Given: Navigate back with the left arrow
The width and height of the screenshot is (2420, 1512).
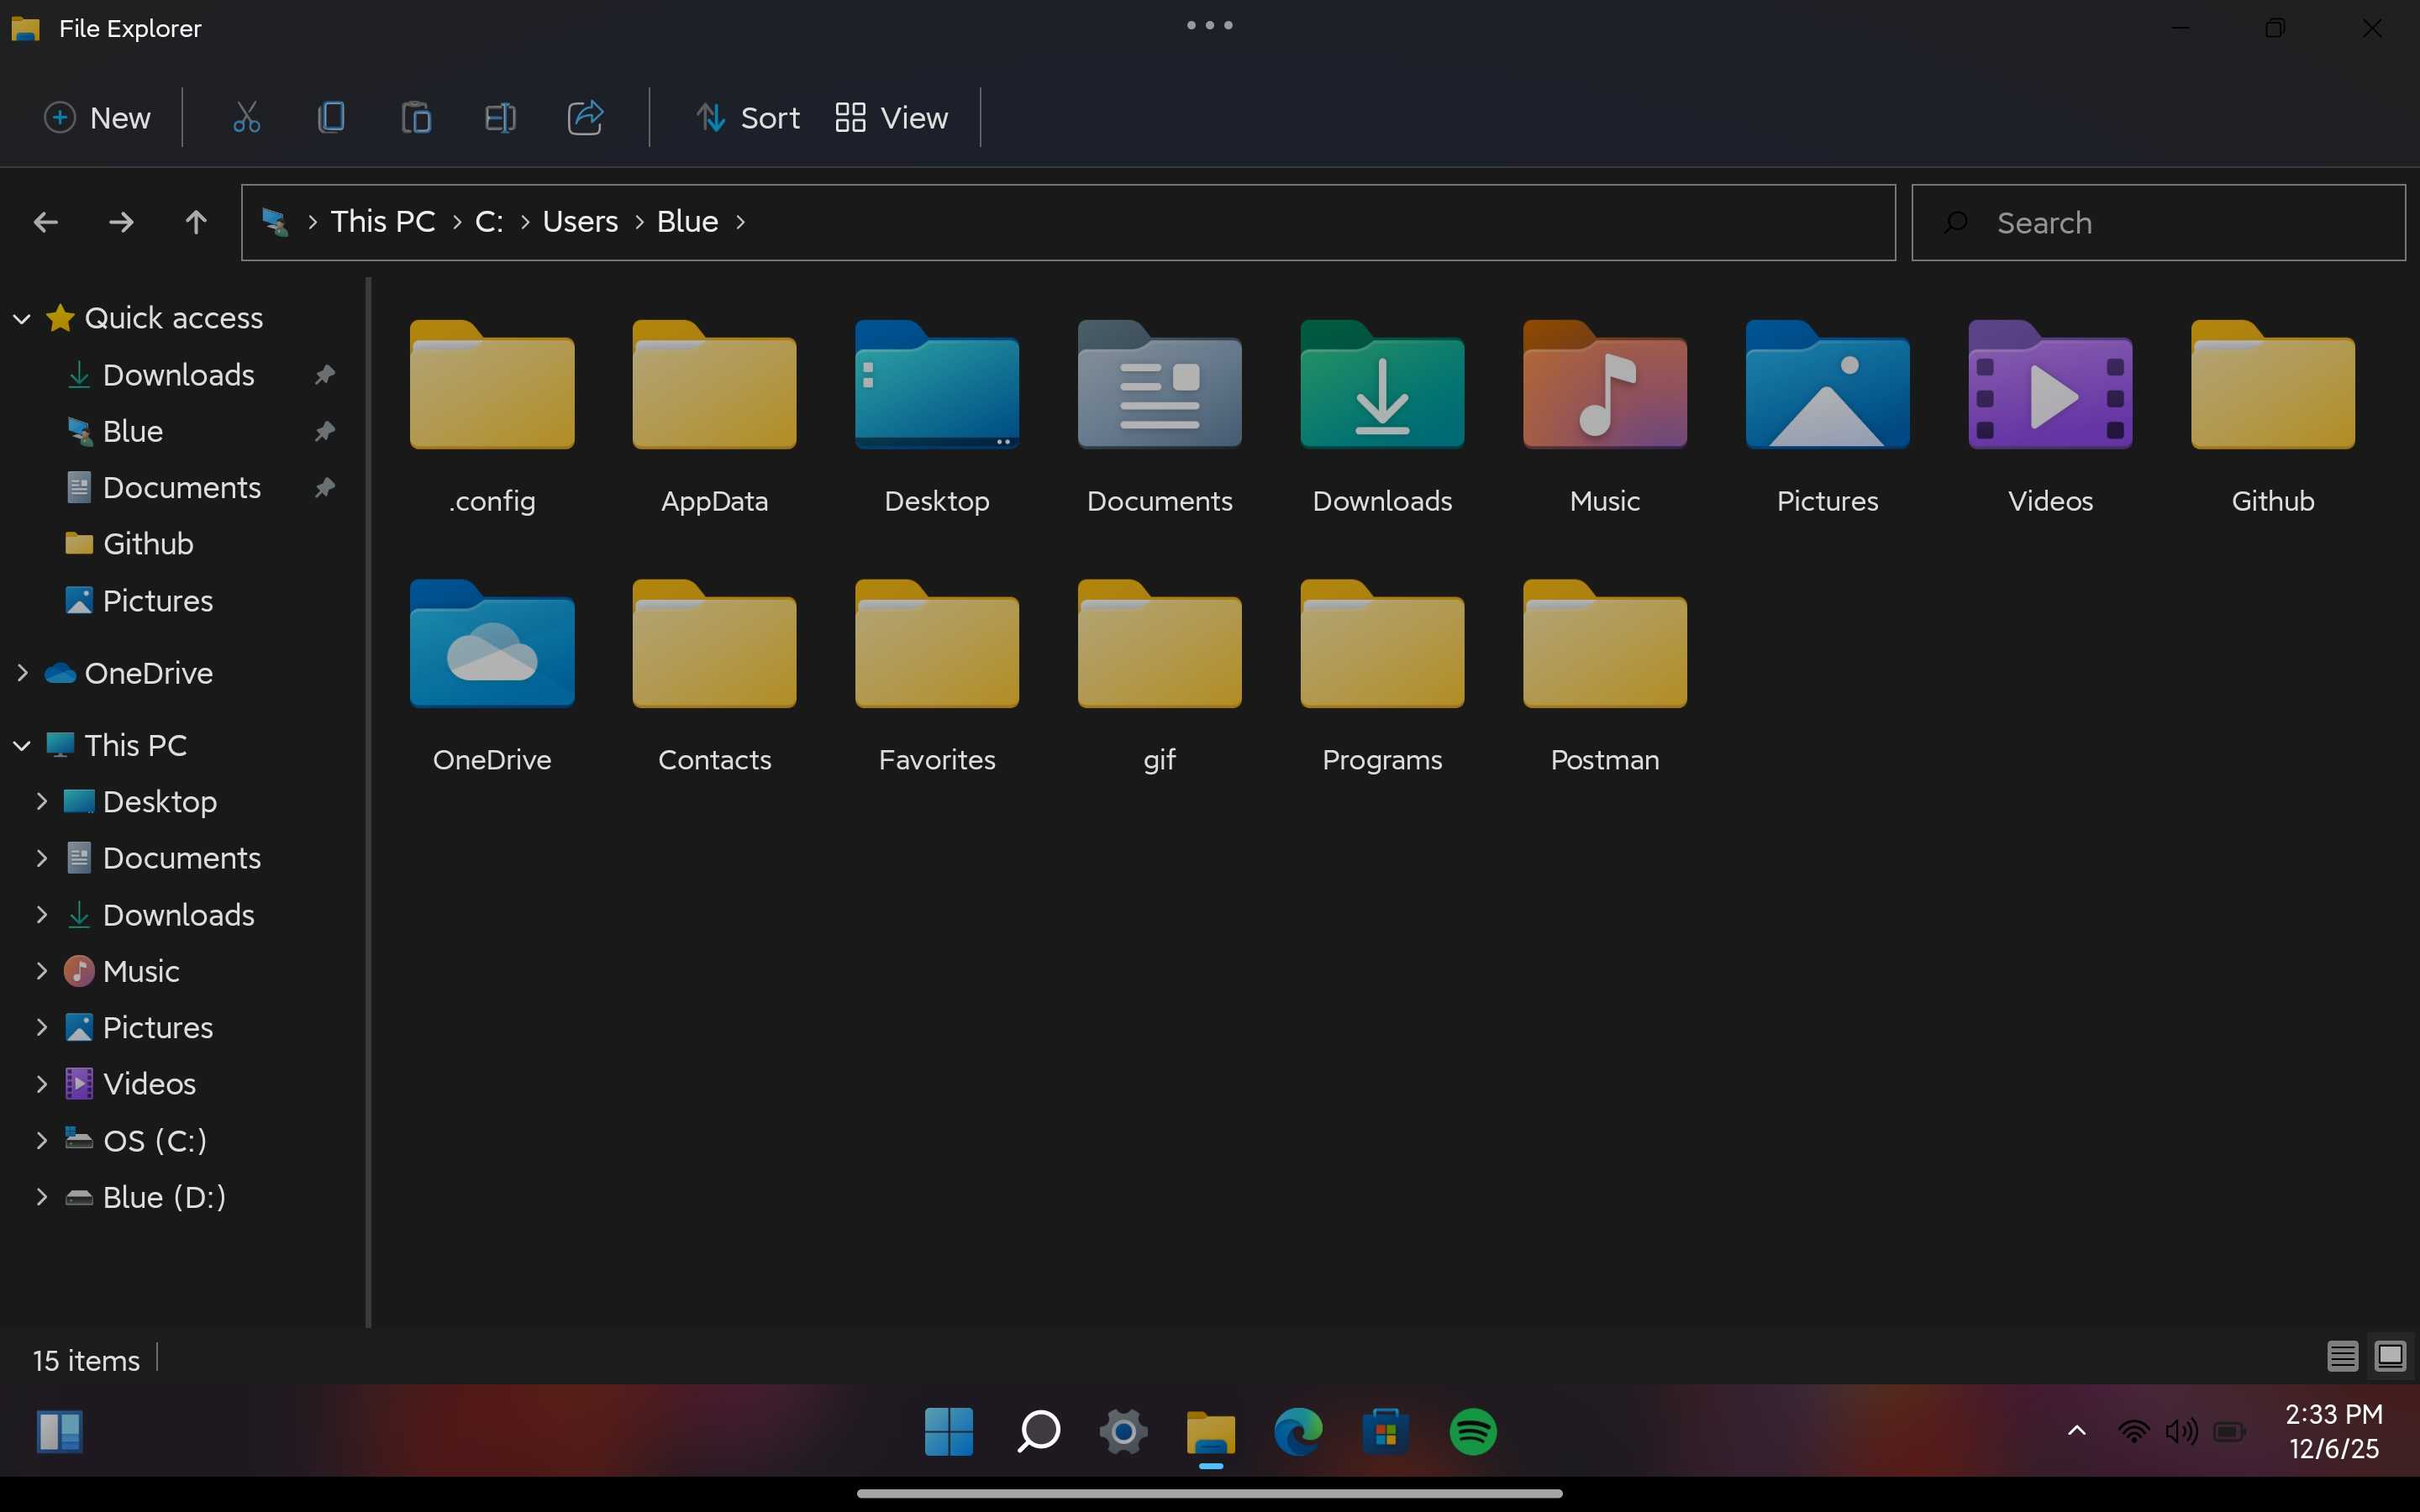Looking at the screenshot, I should point(46,222).
